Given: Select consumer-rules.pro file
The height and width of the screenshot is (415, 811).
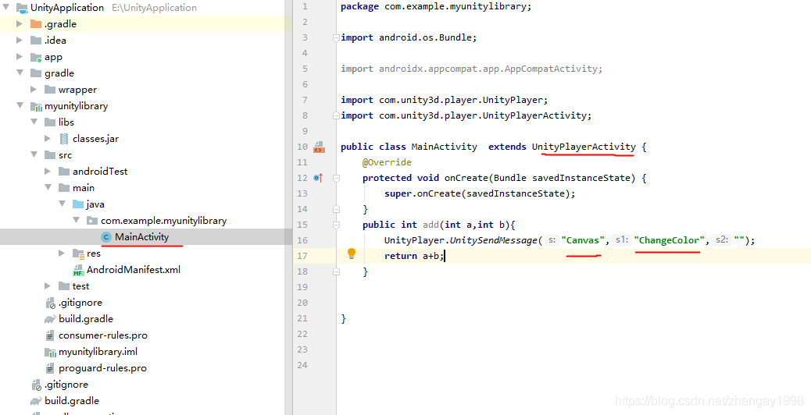Looking at the screenshot, I should pos(103,335).
